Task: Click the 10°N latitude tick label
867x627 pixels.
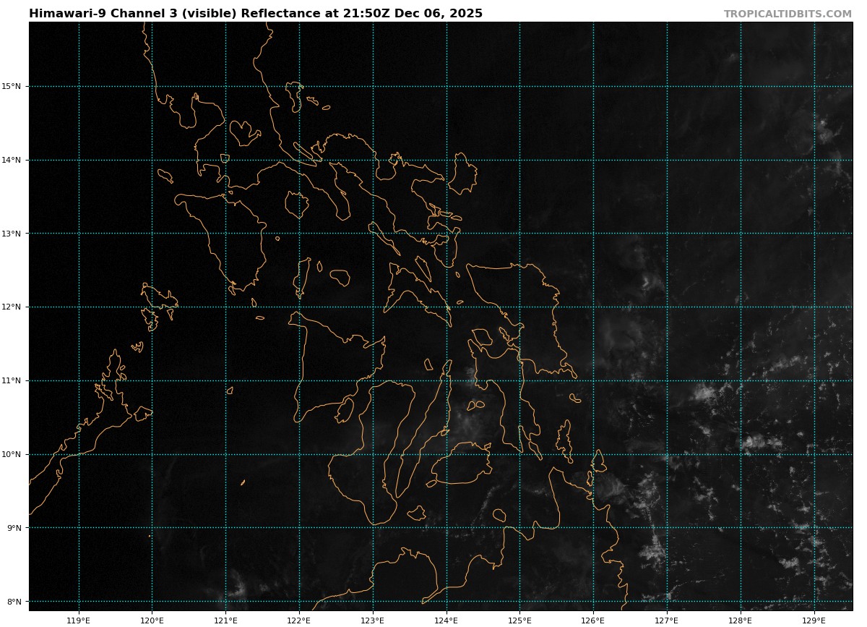Action: click(12, 454)
